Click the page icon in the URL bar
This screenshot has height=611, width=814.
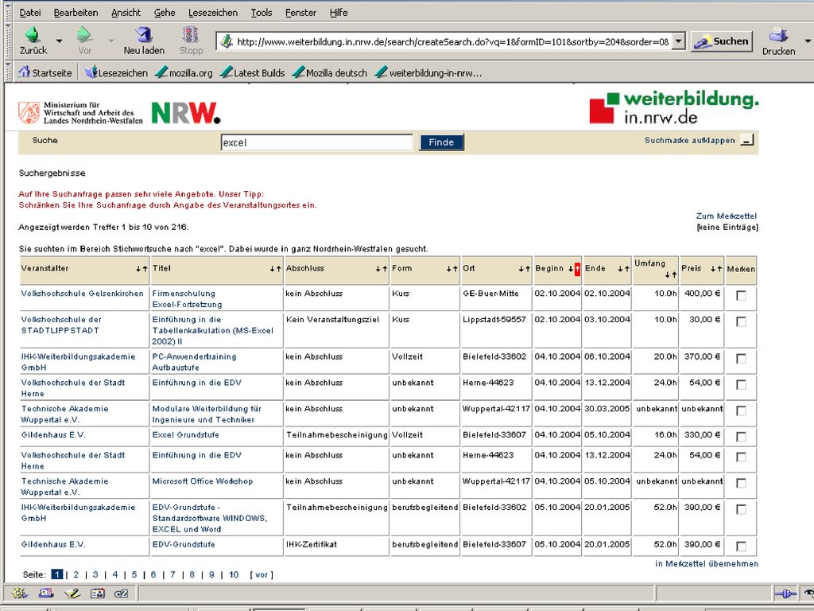227,41
